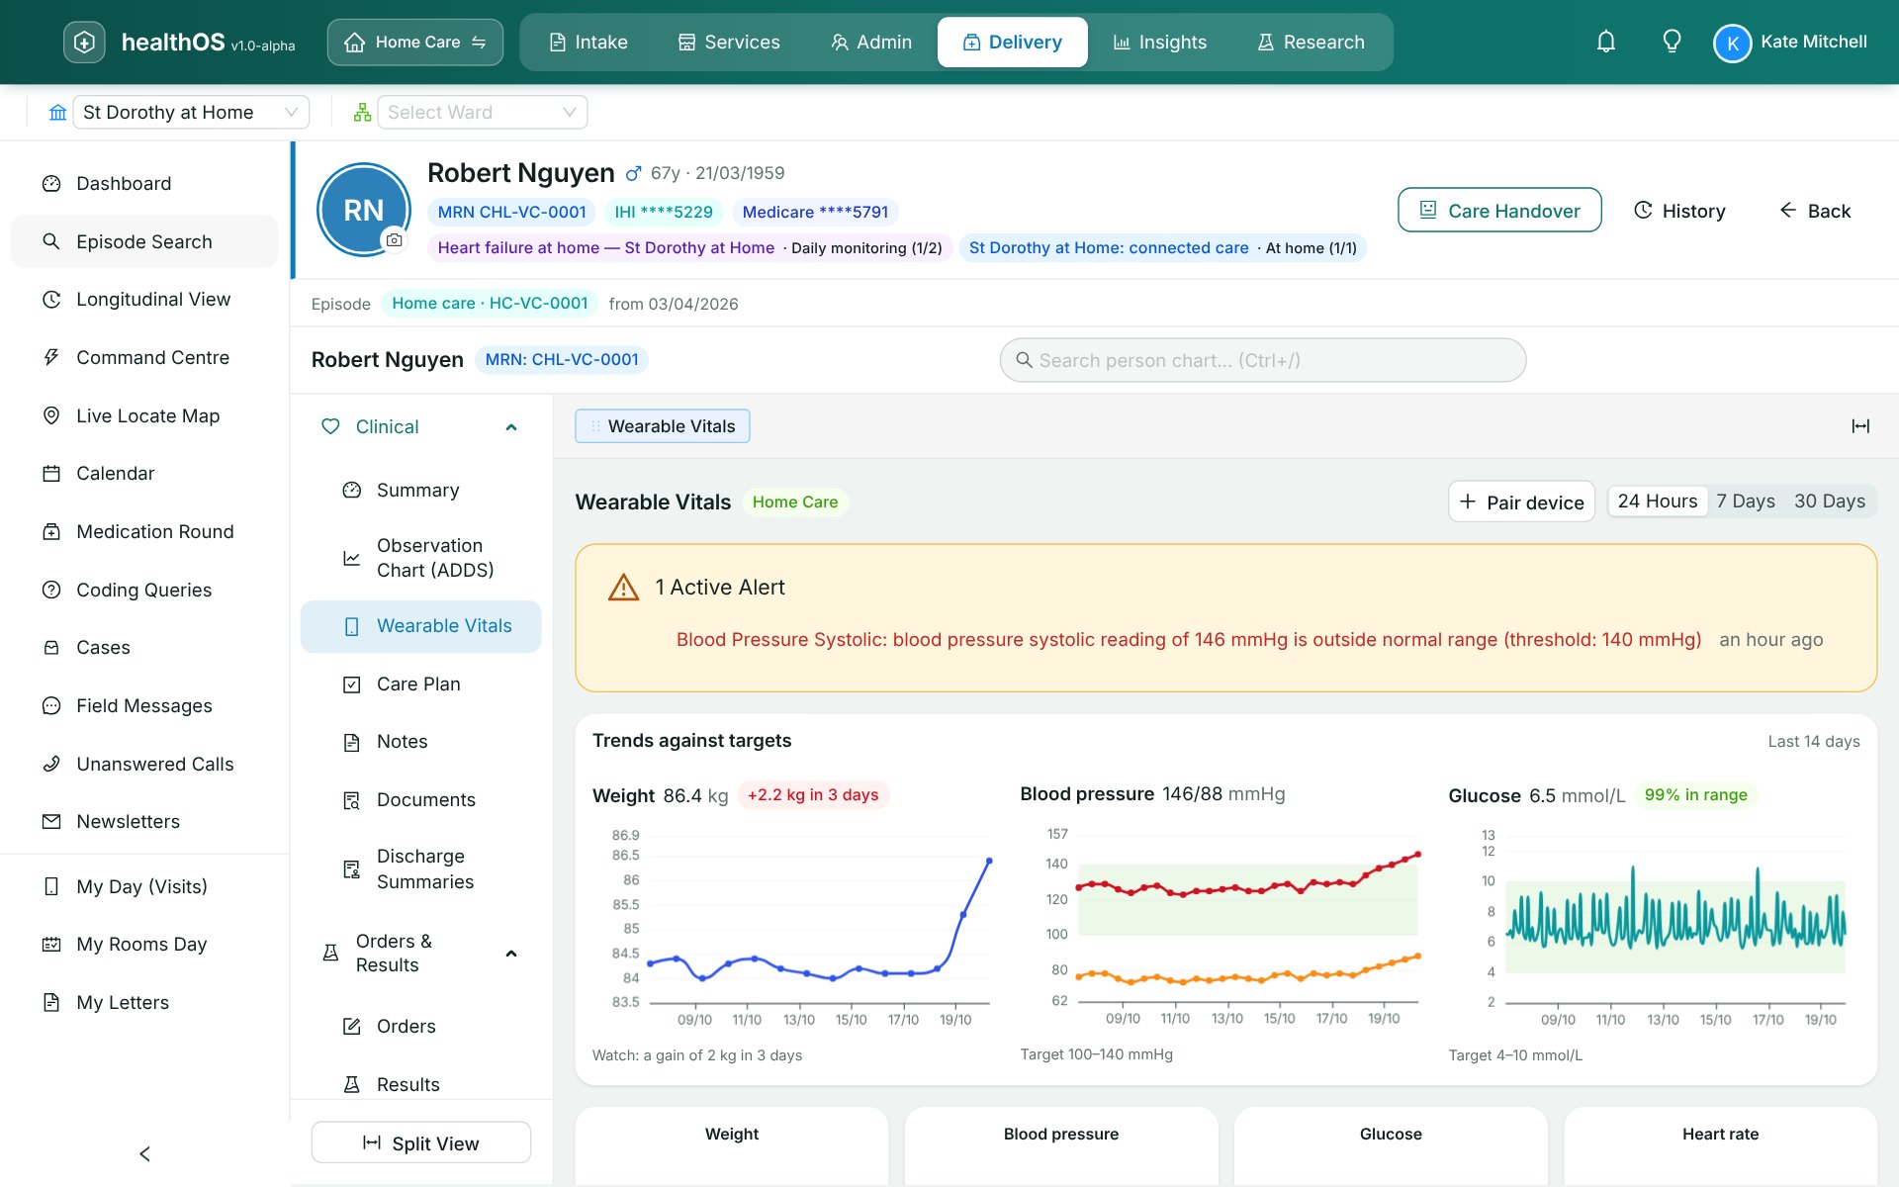Click in the Search person chart field

click(1263, 360)
